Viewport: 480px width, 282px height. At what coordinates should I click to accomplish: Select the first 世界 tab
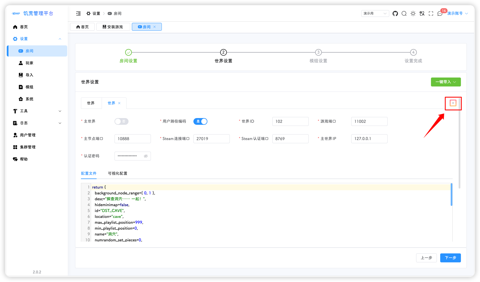pyautogui.click(x=91, y=103)
